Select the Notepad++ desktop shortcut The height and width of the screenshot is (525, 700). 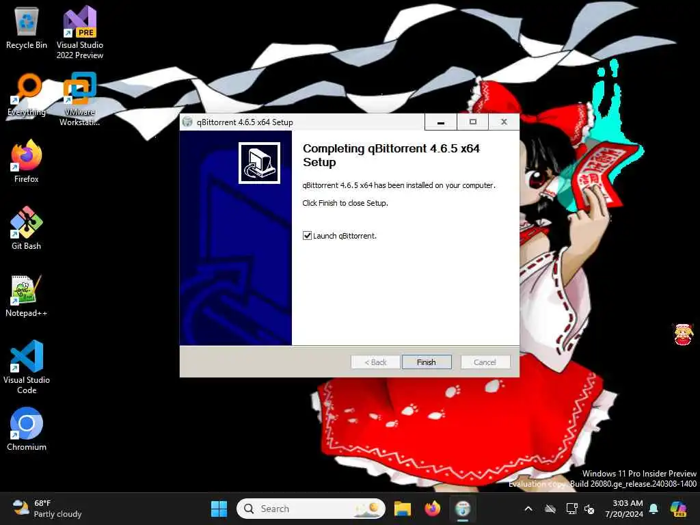27,295
